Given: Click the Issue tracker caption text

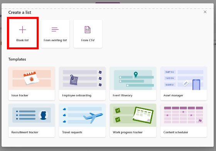Looking at the screenshot, I should [x=20, y=96].
